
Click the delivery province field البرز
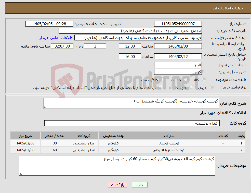[x=178, y=65]
